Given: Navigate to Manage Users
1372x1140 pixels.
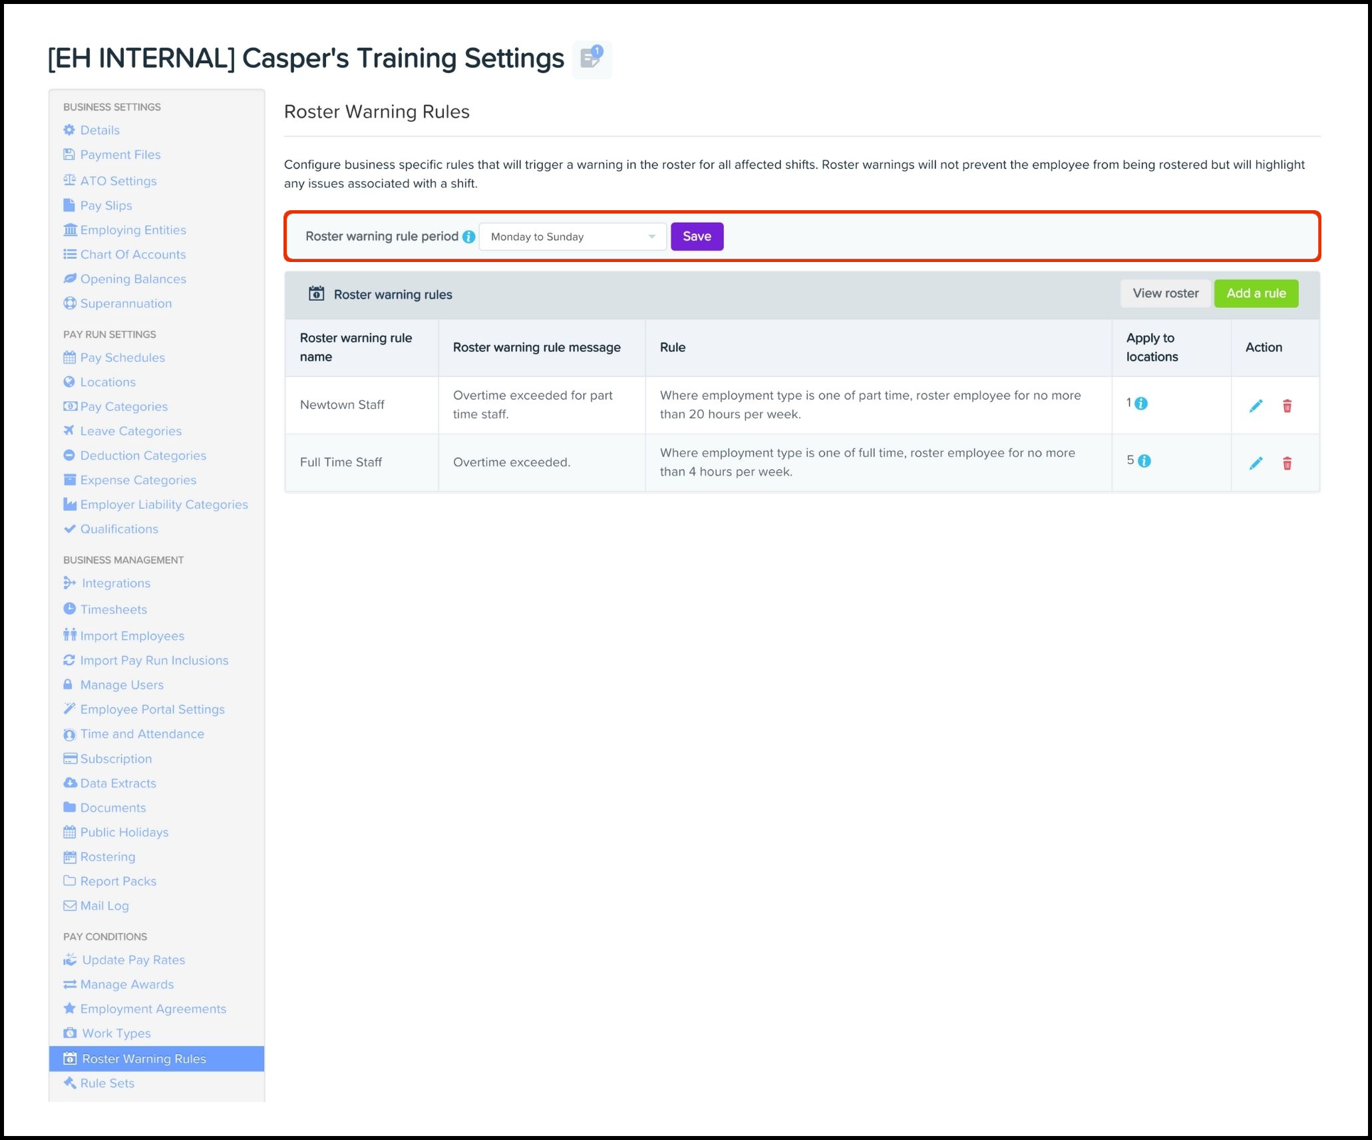Looking at the screenshot, I should click(x=122, y=684).
